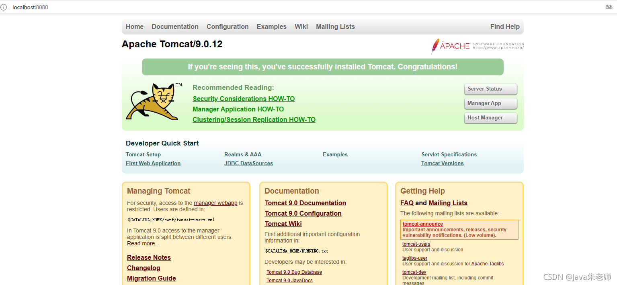
Task: Open the FAQ link in Getting Help
Action: [407, 203]
